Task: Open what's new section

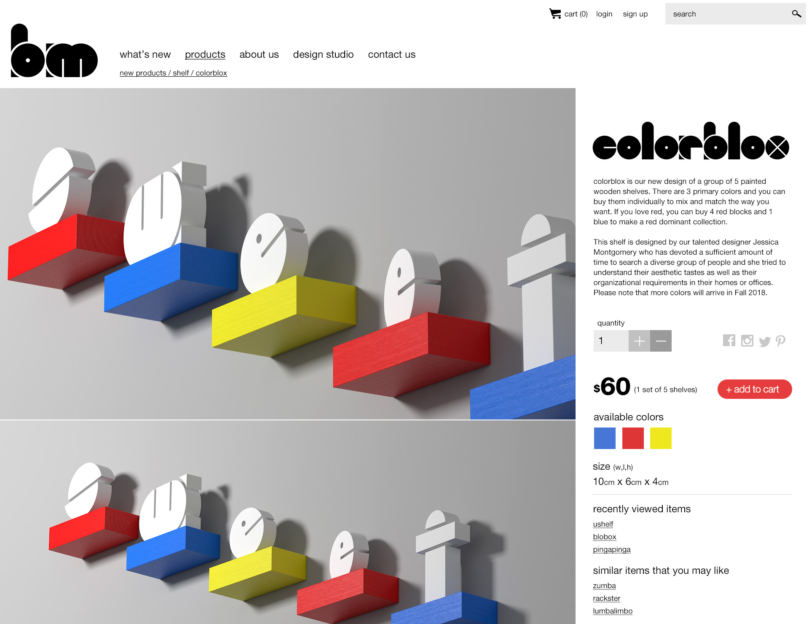Action: click(145, 54)
